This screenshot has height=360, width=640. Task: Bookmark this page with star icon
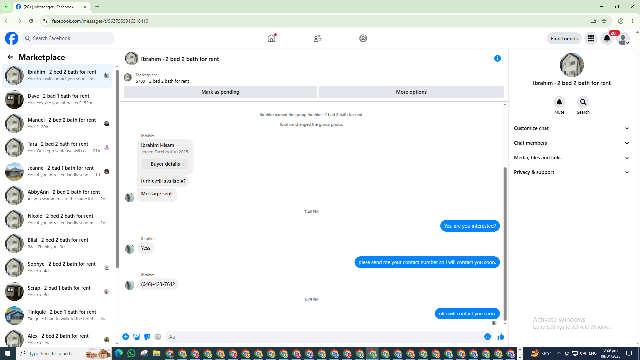[604, 21]
